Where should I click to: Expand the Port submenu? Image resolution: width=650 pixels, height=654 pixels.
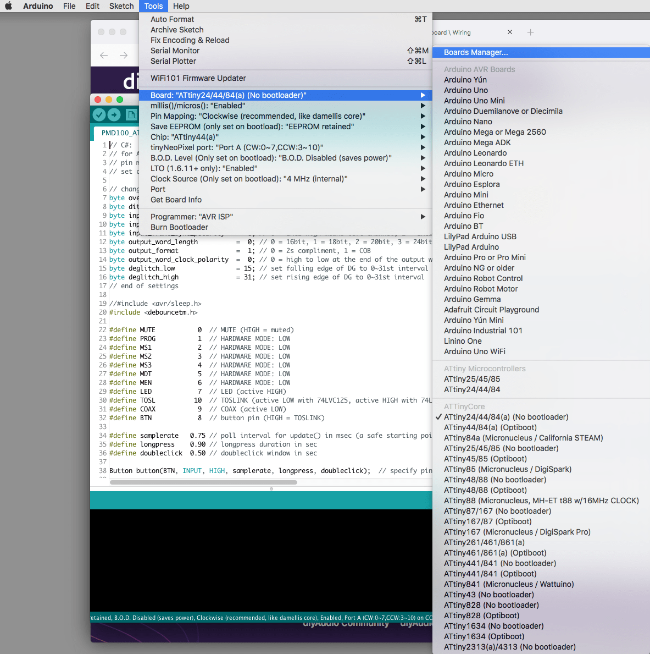click(285, 189)
